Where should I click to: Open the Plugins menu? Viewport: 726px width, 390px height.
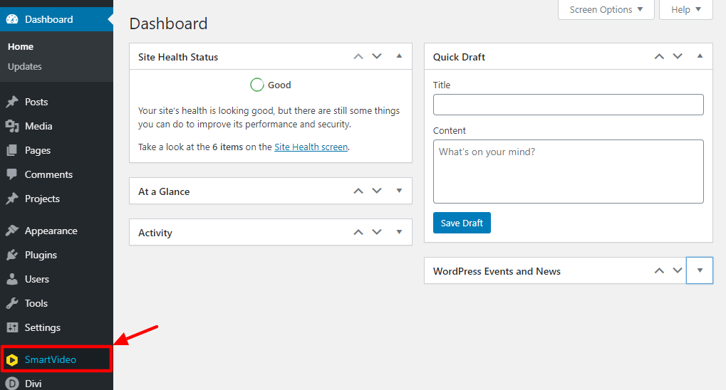(56, 255)
